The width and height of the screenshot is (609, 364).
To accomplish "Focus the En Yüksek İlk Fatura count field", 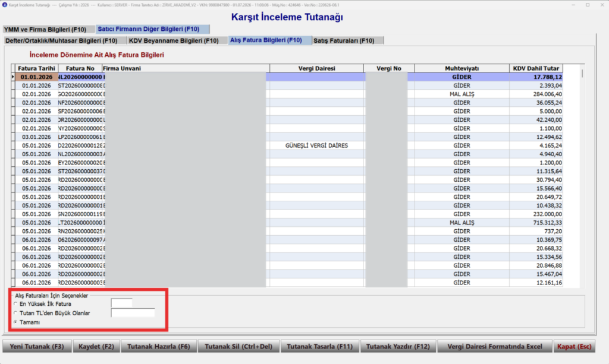I will 121,303.
